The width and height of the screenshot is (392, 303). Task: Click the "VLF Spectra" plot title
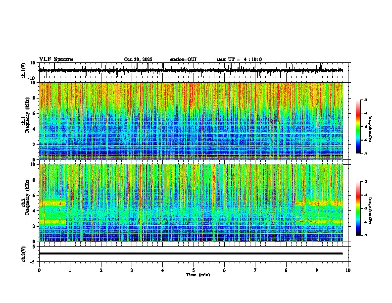point(56,59)
